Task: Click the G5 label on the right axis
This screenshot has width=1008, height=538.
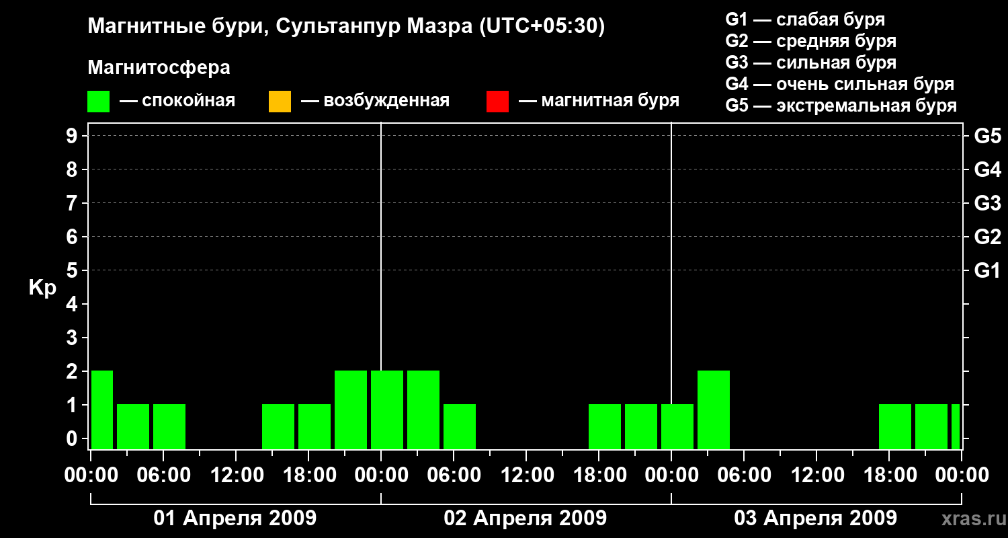Action: pos(988,137)
